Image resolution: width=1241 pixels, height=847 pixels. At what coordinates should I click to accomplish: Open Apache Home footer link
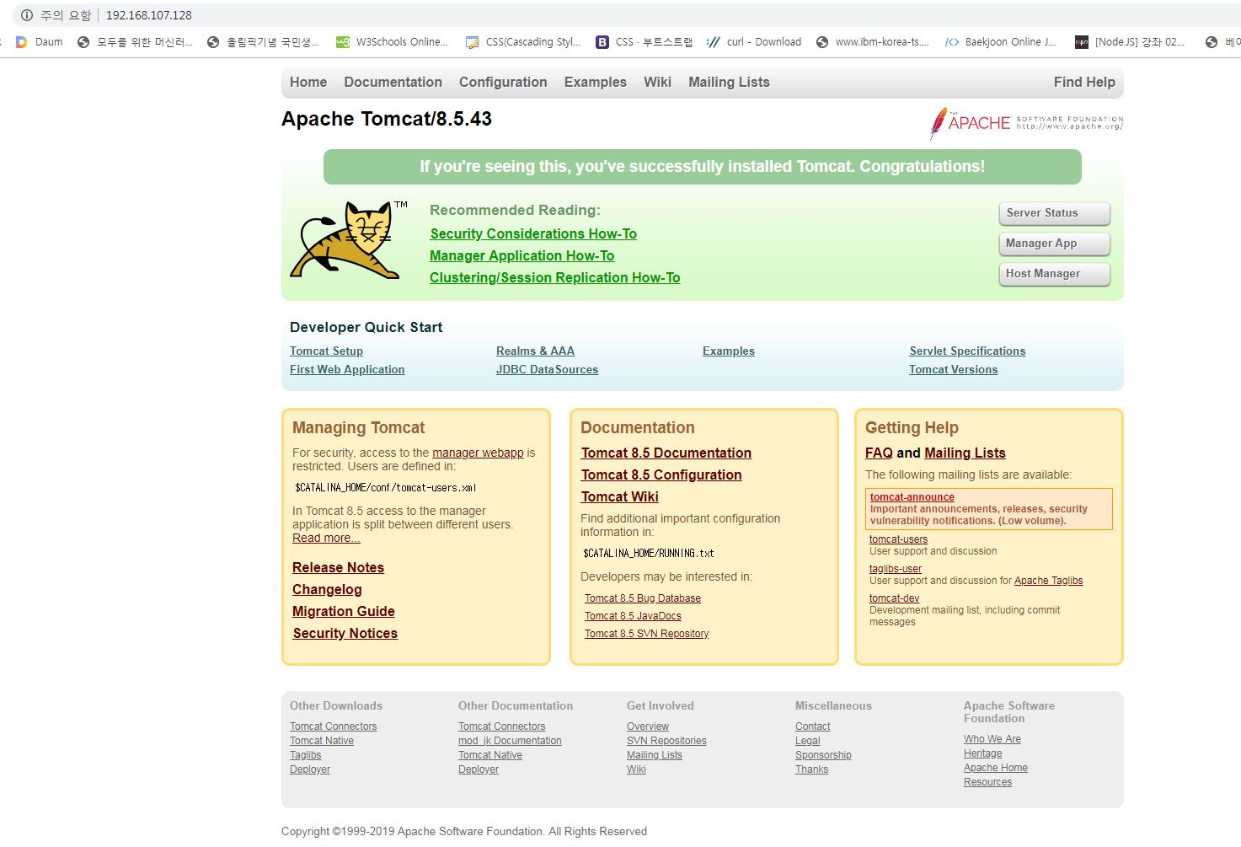click(995, 768)
